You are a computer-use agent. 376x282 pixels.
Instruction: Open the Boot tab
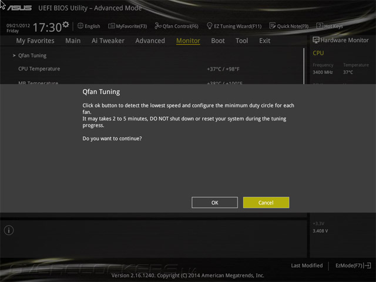218,41
